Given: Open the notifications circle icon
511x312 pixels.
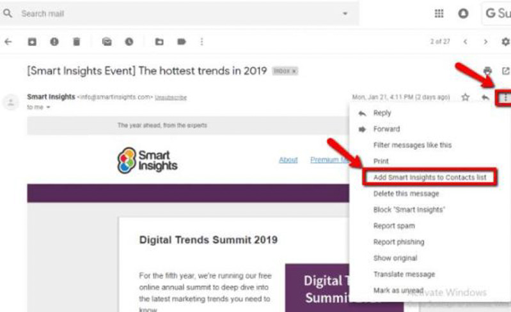Looking at the screenshot, I should click(463, 13).
